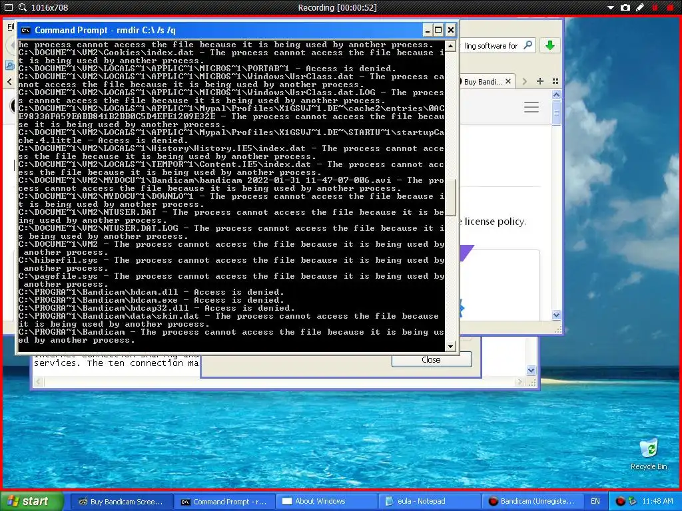
Task: Click the EN language bar indicator
Action: 595,501
